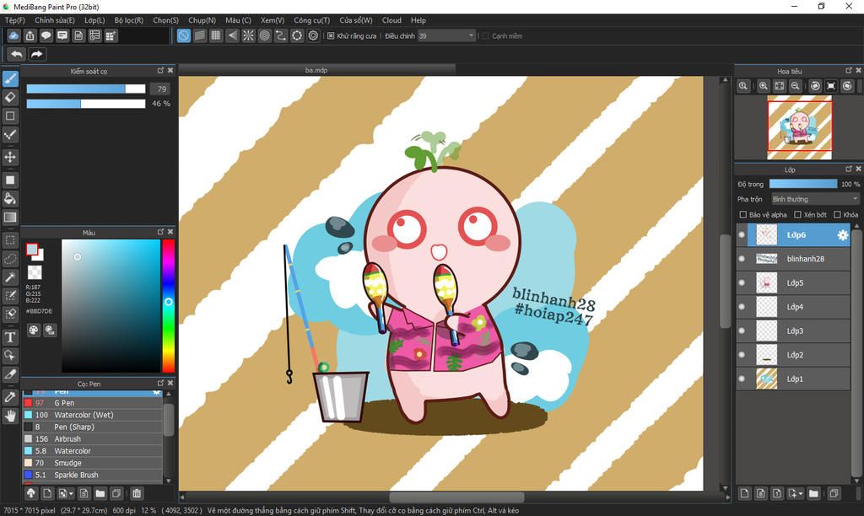Select the Lớp4 layer row
Viewport: 864px width, 516px height.
794,307
